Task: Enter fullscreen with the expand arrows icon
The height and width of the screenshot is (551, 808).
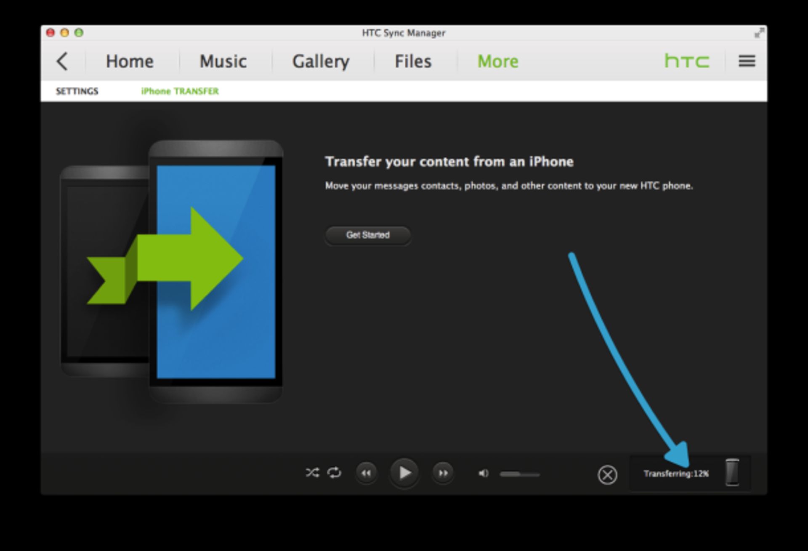Action: point(759,33)
